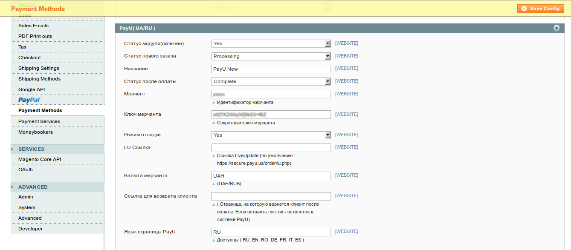This screenshot has height=250, width=571.
Task: Open PayPal logo settings in sidebar
Action: (29, 100)
